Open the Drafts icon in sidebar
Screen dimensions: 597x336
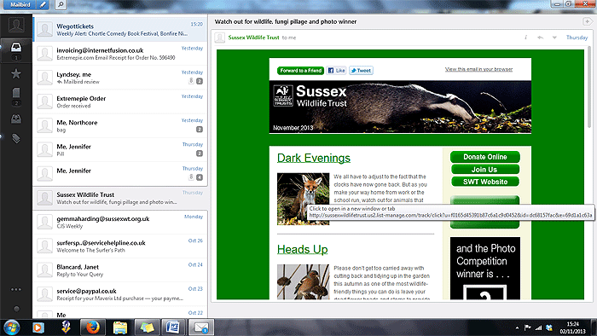click(16, 92)
